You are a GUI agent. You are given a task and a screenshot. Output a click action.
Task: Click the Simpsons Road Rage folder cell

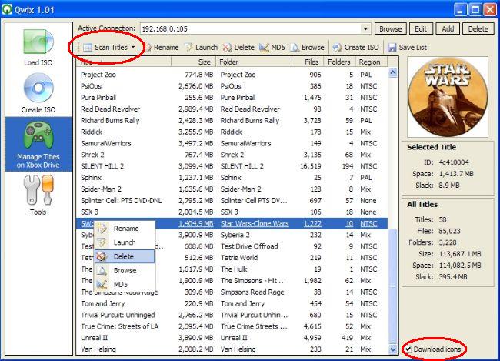(x=252, y=292)
